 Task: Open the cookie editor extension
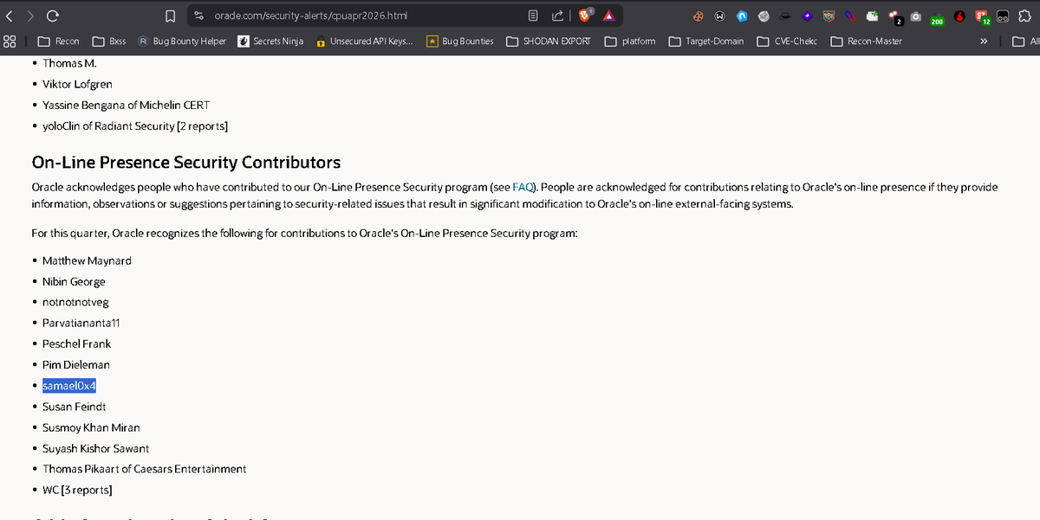[x=698, y=16]
